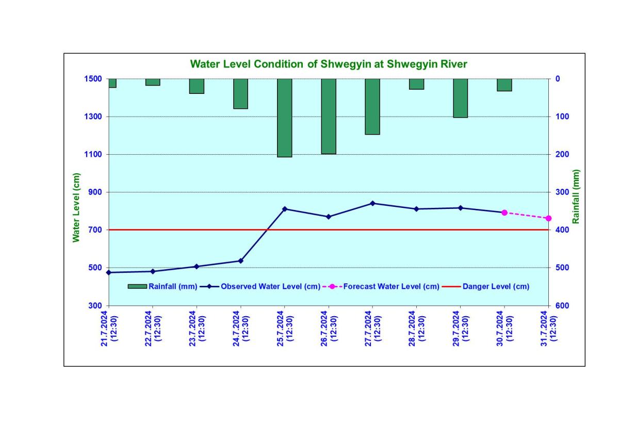Click the chart title about Shwegyin River
The width and height of the screenshot is (619, 438).
[x=329, y=64]
